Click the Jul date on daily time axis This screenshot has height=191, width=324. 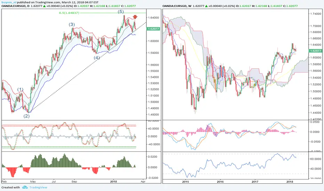[x=54, y=182]
